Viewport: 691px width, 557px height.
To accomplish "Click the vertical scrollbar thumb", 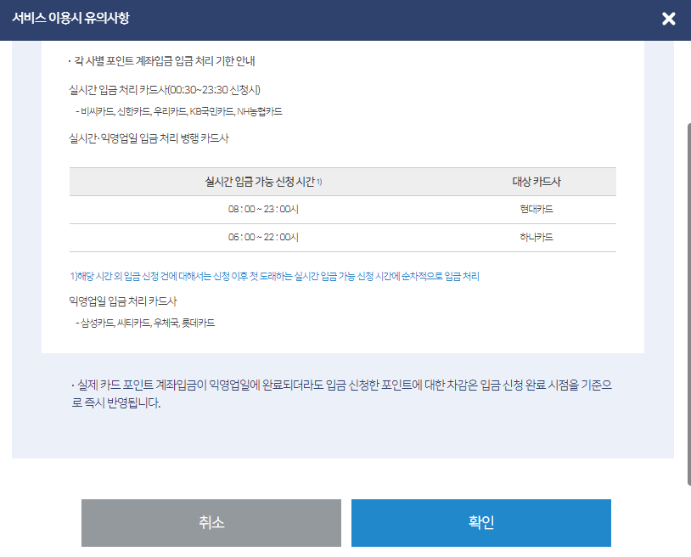I will pos(688,304).
